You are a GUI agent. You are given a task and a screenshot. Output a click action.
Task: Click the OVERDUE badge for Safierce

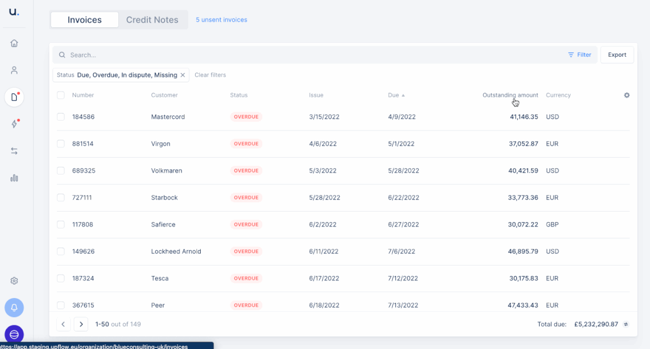pos(246,224)
